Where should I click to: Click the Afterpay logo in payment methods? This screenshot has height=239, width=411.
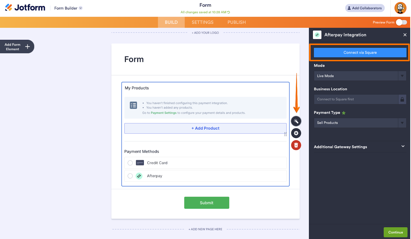(x=139, y=176)
